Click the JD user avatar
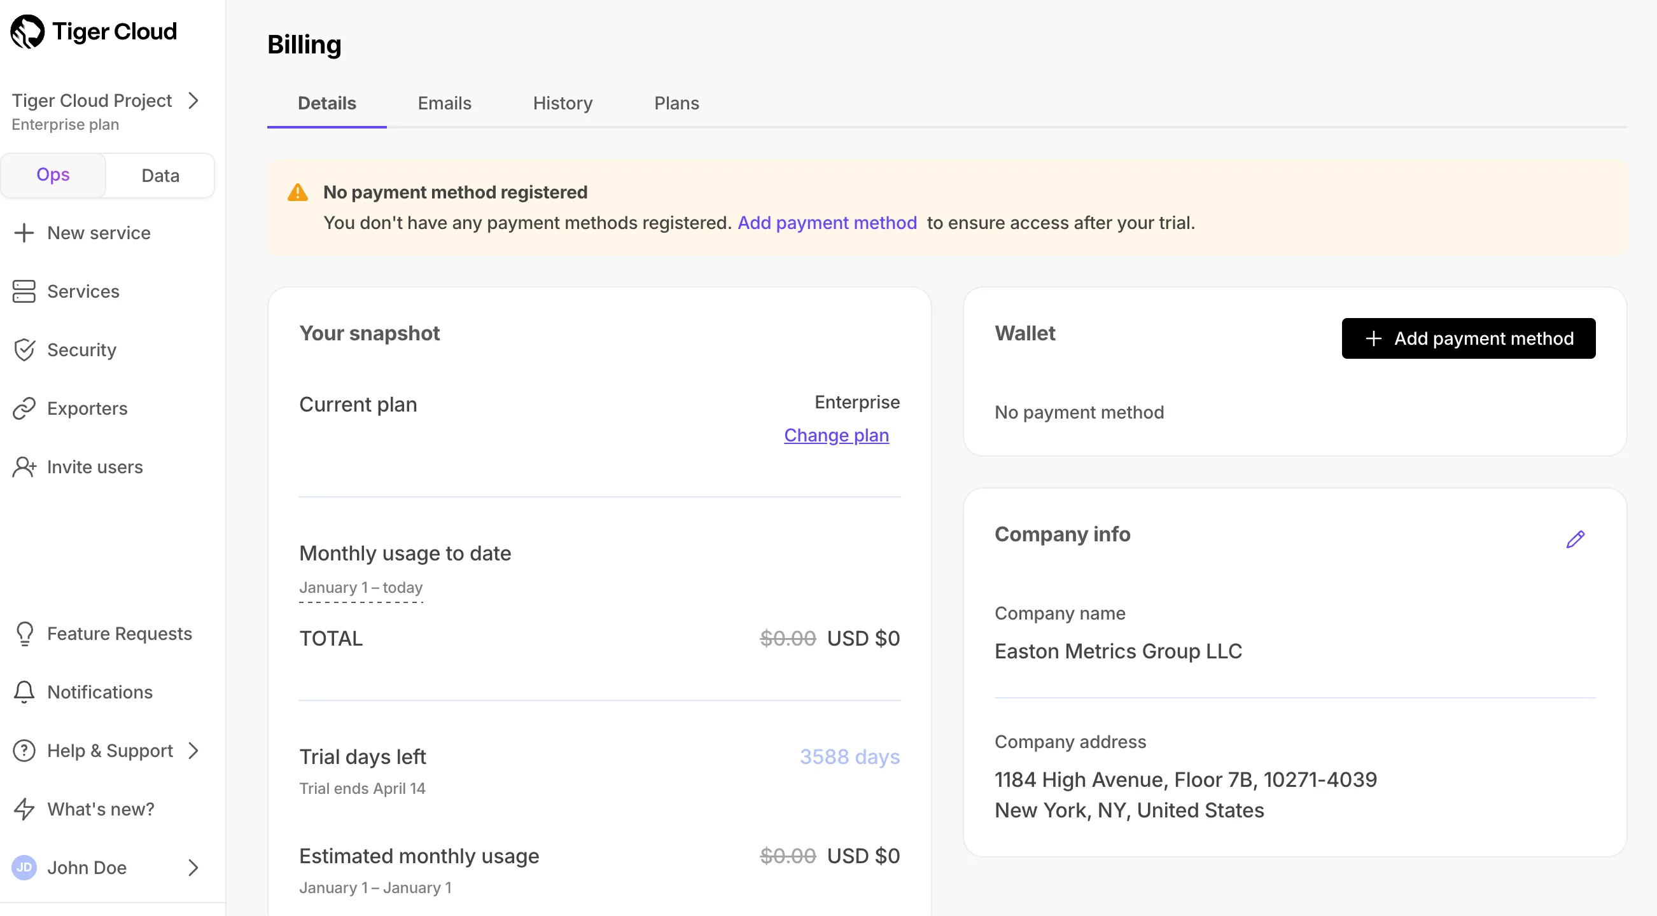The height and width of the screenshot is (916, 1657). click(24, 867)
